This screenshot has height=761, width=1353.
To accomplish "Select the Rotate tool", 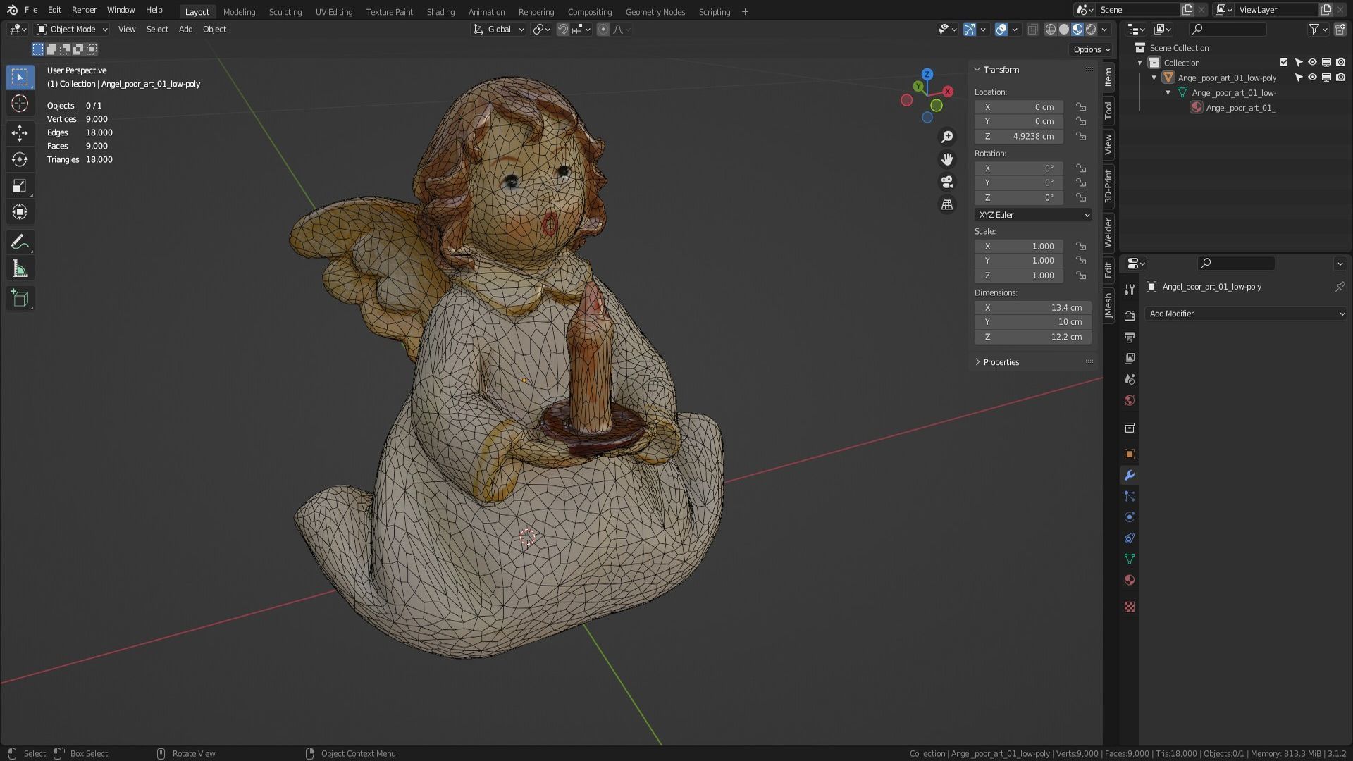I will tap(20, 159).
